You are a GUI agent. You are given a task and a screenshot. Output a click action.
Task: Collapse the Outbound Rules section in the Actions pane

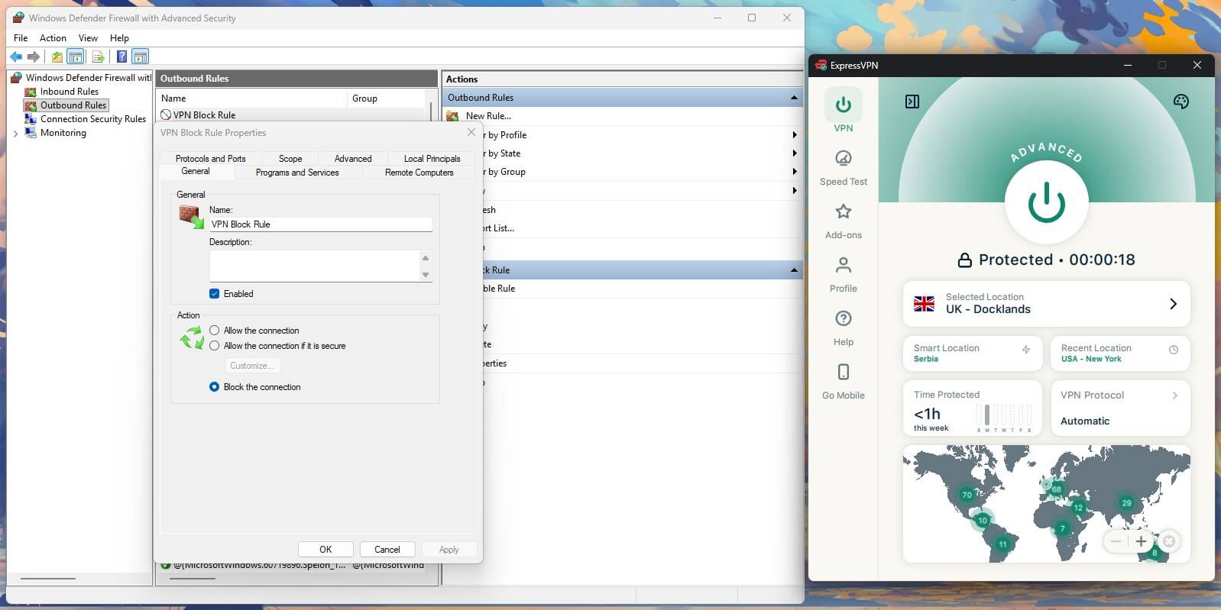tap(794, 98)
